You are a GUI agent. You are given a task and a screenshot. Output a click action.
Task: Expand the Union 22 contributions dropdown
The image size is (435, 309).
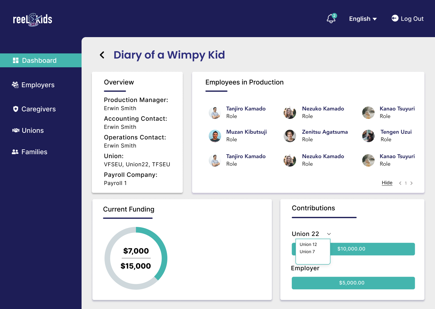pyautogui.click(x=329, y=234)
